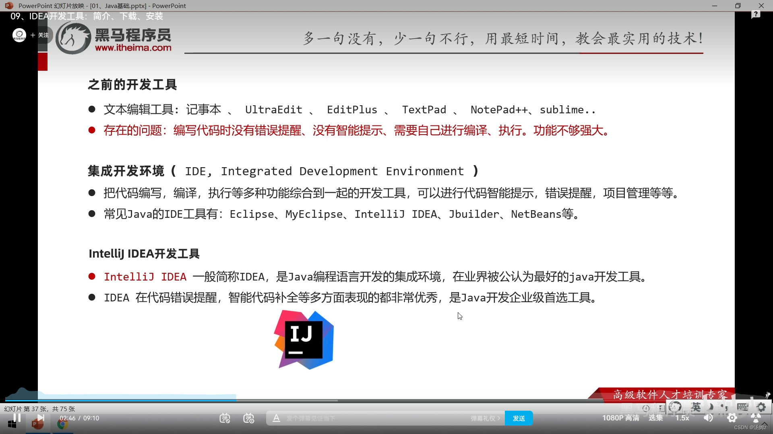This screenshot has height=434, width=773.
Task: Open the Sogou virtual keyboard icon
Action: tap(743, 407)
